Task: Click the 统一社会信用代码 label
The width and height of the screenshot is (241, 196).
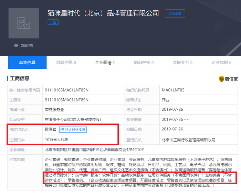Action: [24, 90]
